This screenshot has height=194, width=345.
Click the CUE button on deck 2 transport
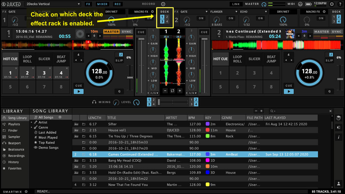[x=289, y=86]
